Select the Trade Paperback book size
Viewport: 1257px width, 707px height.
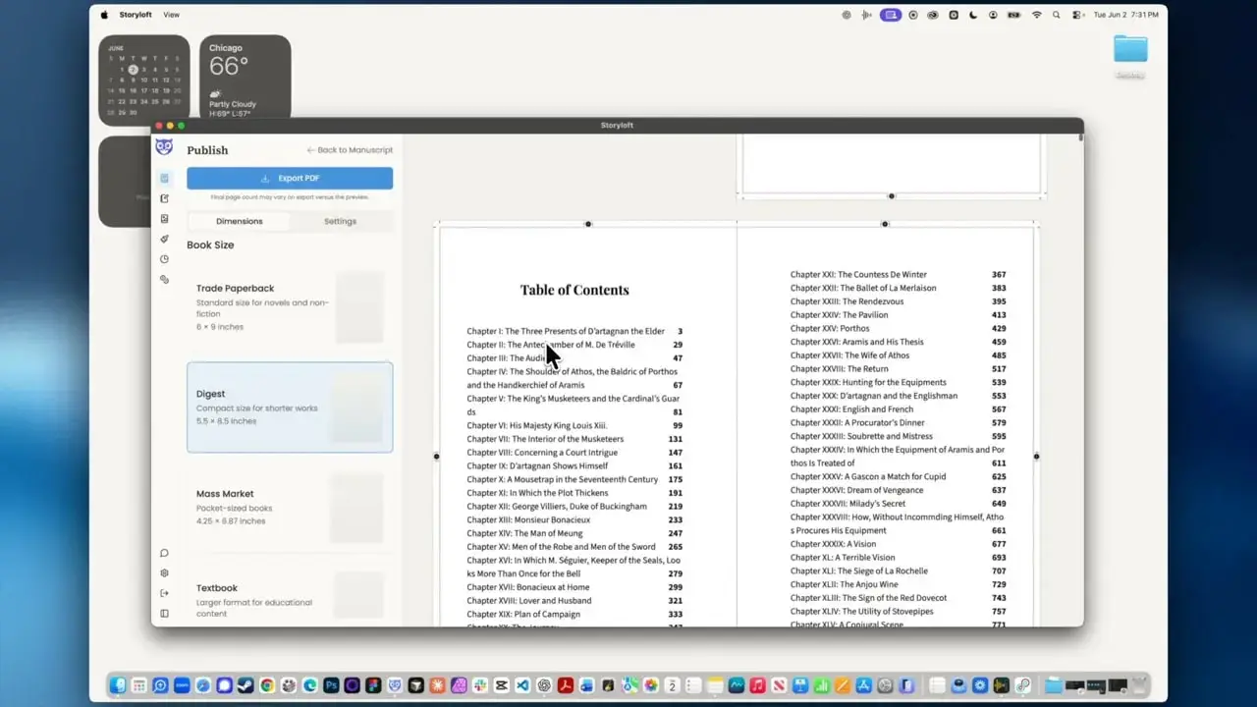[290, 307]
